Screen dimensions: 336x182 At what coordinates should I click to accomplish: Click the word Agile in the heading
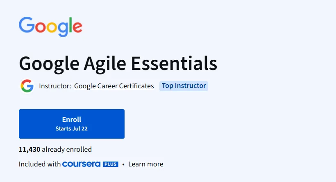(105, 64)
